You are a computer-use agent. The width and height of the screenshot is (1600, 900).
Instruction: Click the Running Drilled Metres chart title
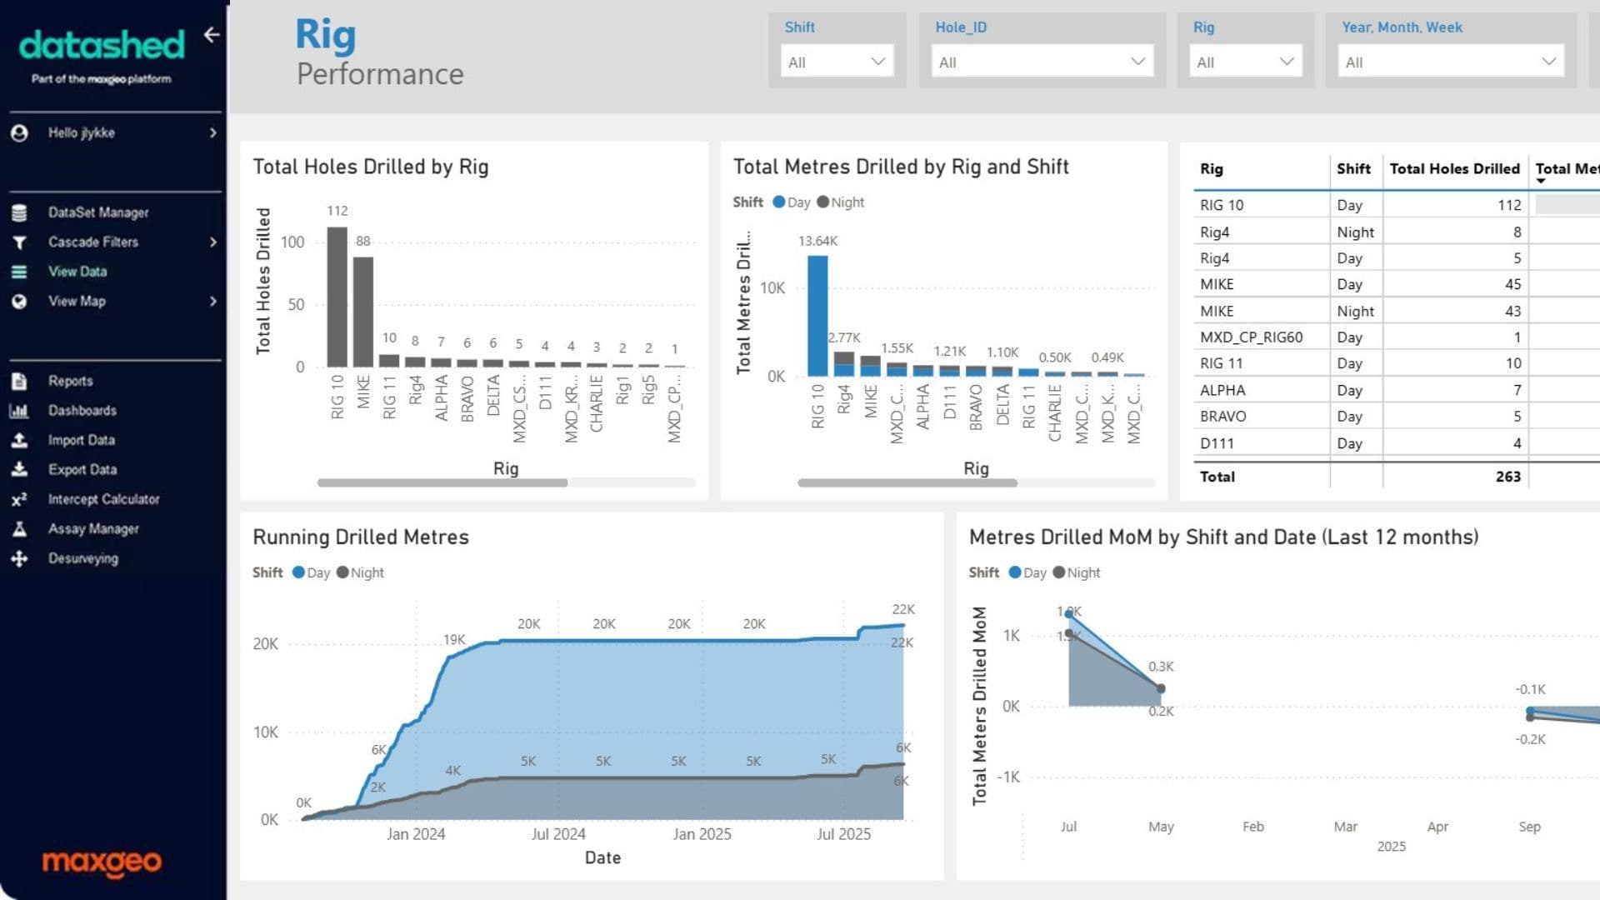[361, 537]
